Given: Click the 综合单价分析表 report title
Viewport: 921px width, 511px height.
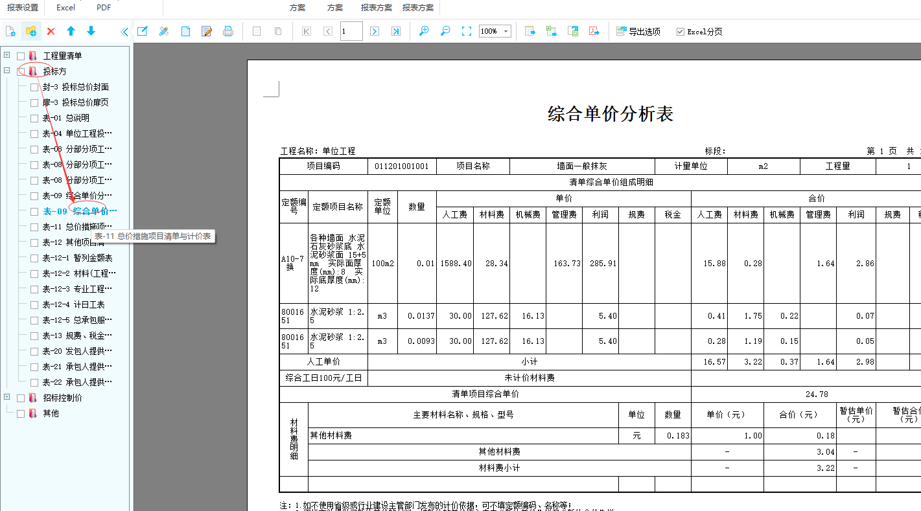Looking at the screenshot, I should 611,114.
